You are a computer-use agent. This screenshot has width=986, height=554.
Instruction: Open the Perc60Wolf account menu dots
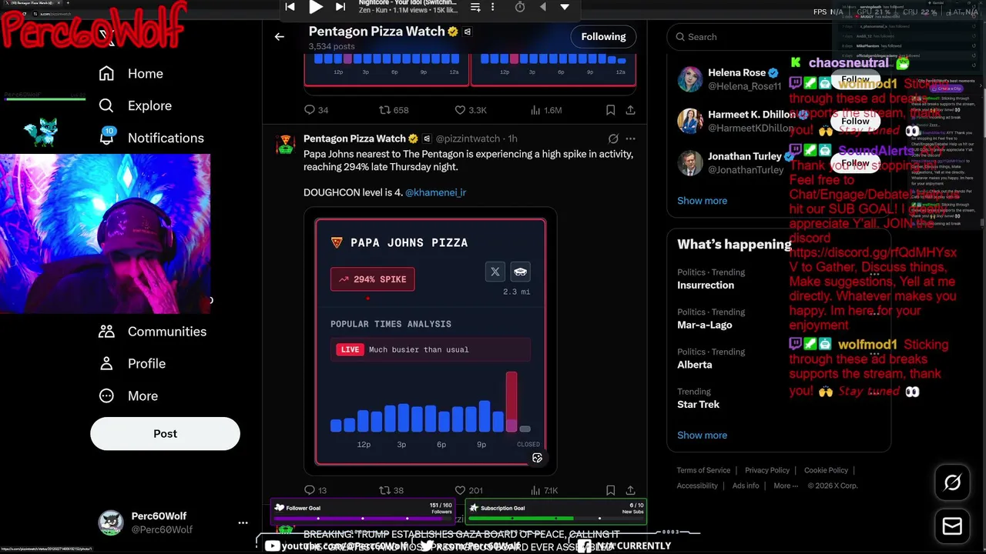click(243, 522)
